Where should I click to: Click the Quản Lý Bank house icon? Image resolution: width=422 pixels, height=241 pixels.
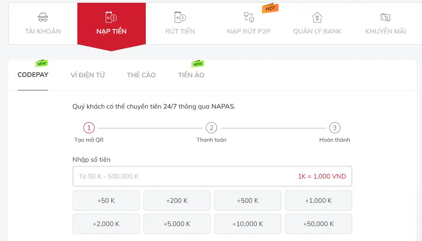click(x=317, y=17)
